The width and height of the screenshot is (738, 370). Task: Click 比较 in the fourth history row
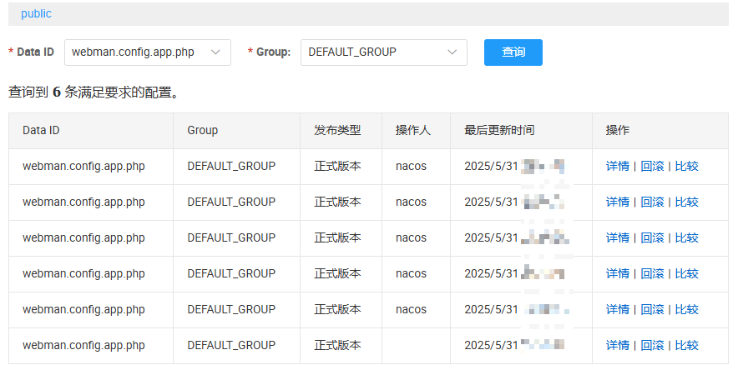[687, 273]
